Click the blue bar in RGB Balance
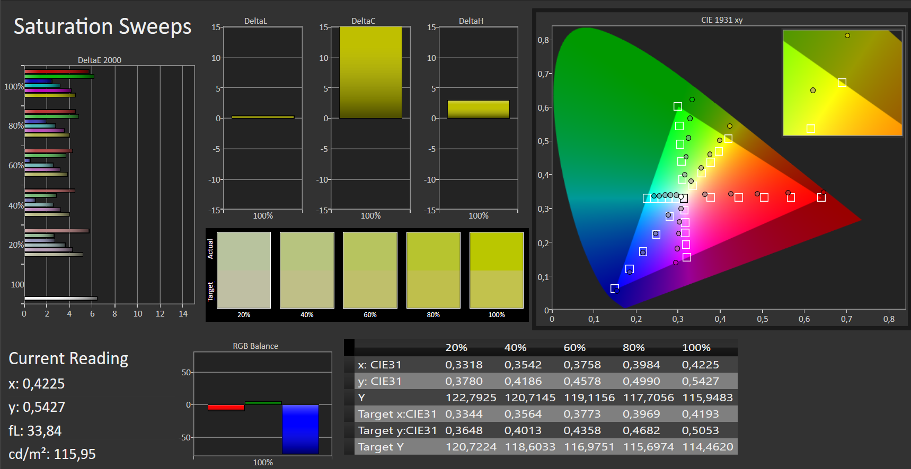 300,429
